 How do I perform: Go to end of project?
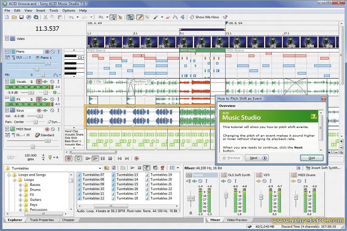127,158
